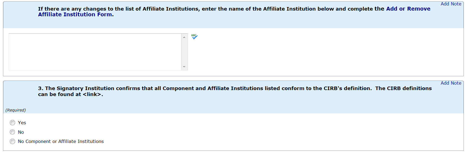466x153 pixels.
Task: Click the "can be found at <link>" text
Action: 71,94
